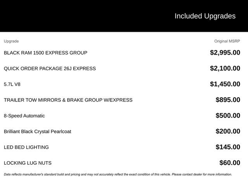
Task: Select Brilliant Black Crystal Pearlcoat
Action: [37, 131]
